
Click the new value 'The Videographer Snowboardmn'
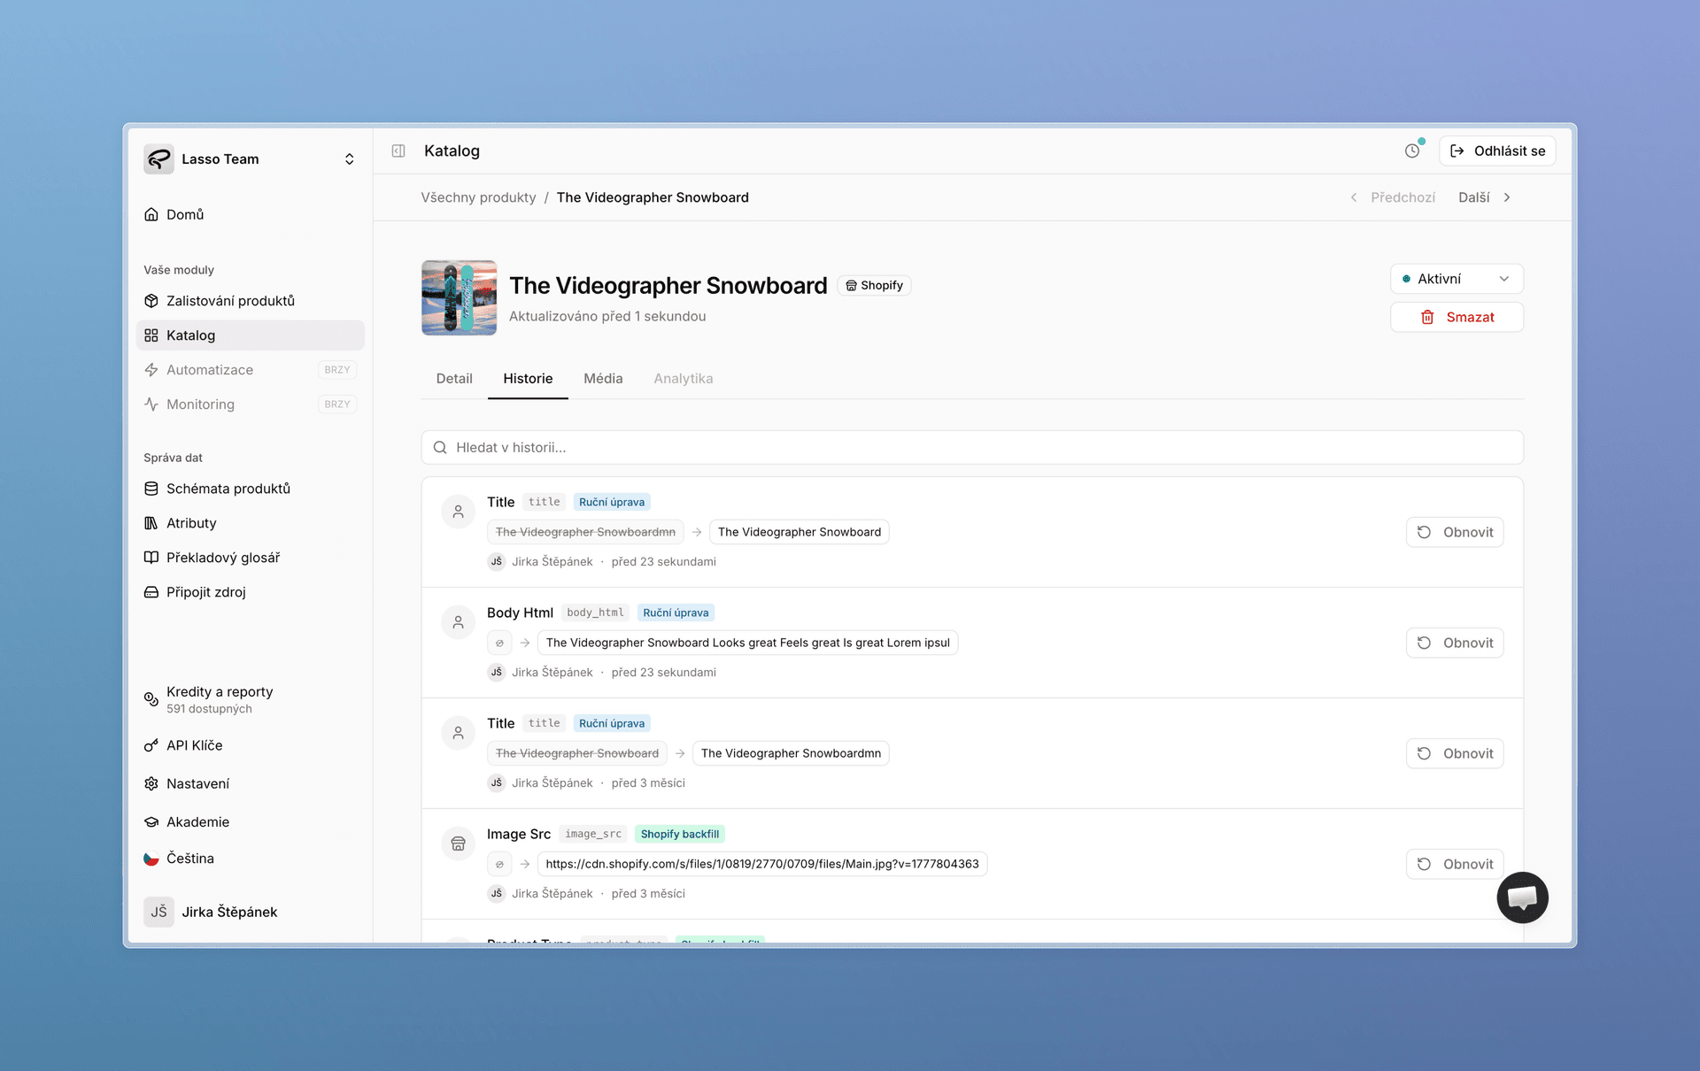coord(791,753)
